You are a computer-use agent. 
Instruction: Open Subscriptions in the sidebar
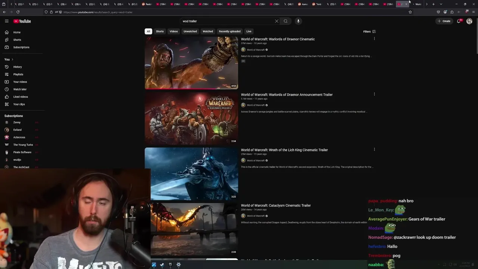pos(22,47)
